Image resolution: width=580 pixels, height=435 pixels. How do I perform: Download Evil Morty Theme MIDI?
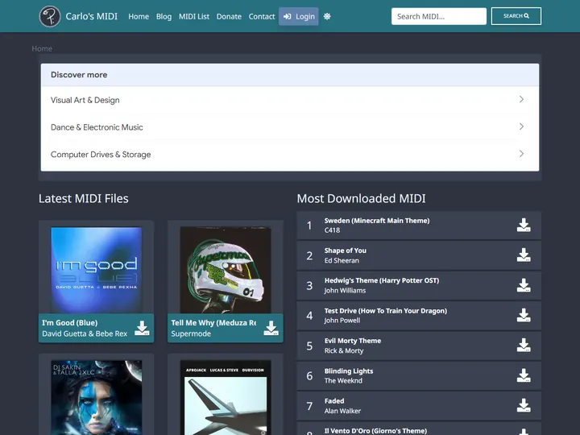pos(524,345)
